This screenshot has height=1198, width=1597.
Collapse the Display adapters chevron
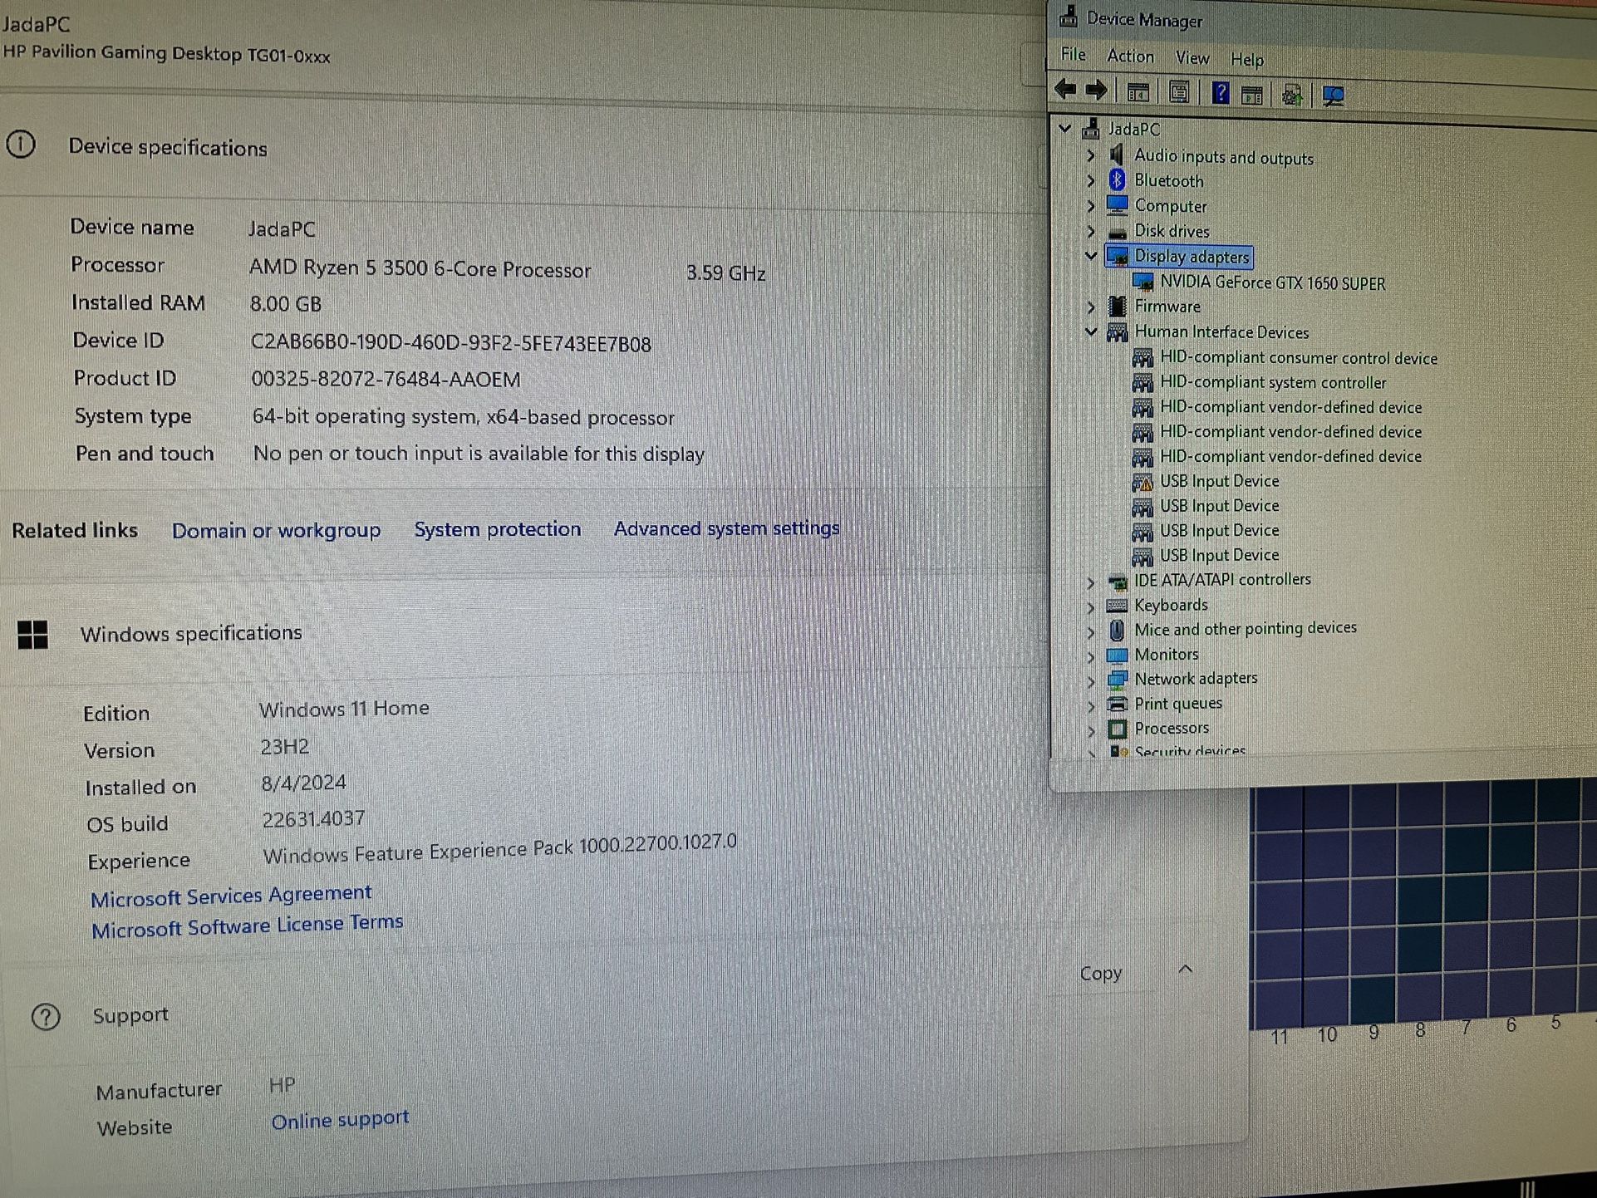pos(1091,256)
